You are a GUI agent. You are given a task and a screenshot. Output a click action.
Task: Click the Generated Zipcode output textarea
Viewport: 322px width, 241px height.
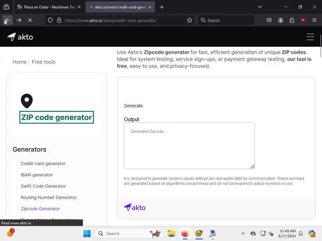tap(189, 146)
